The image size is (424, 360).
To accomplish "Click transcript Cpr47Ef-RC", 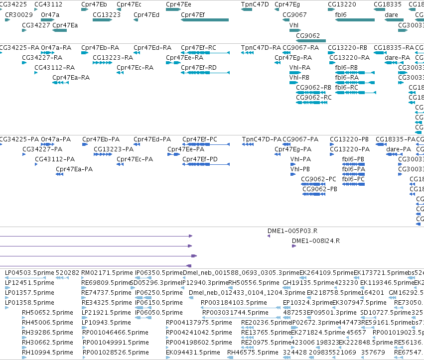I will (x=198, y=48).
